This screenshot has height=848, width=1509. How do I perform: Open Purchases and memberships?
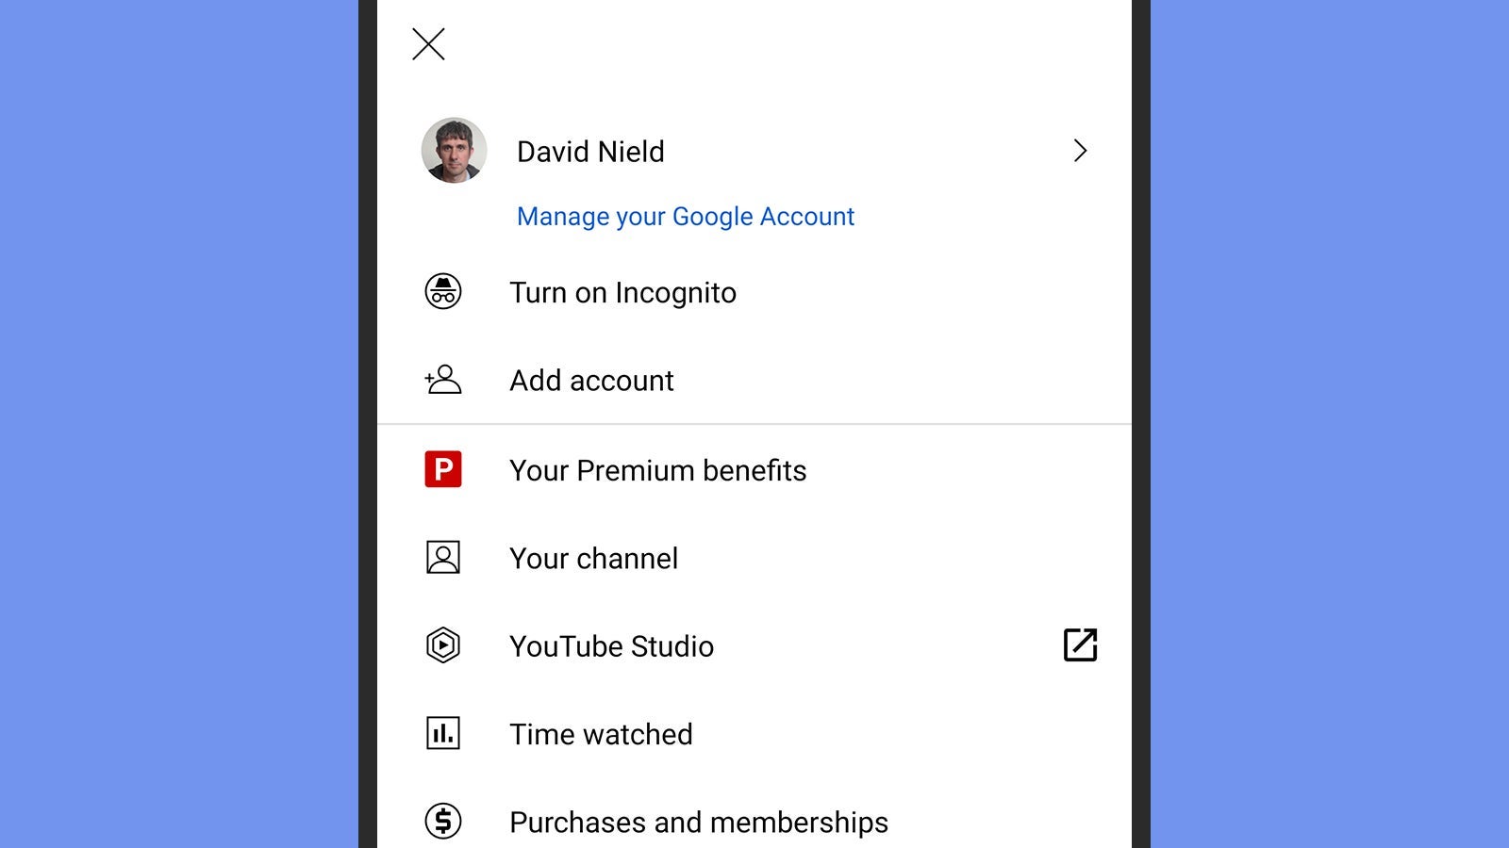coord(698,821)
